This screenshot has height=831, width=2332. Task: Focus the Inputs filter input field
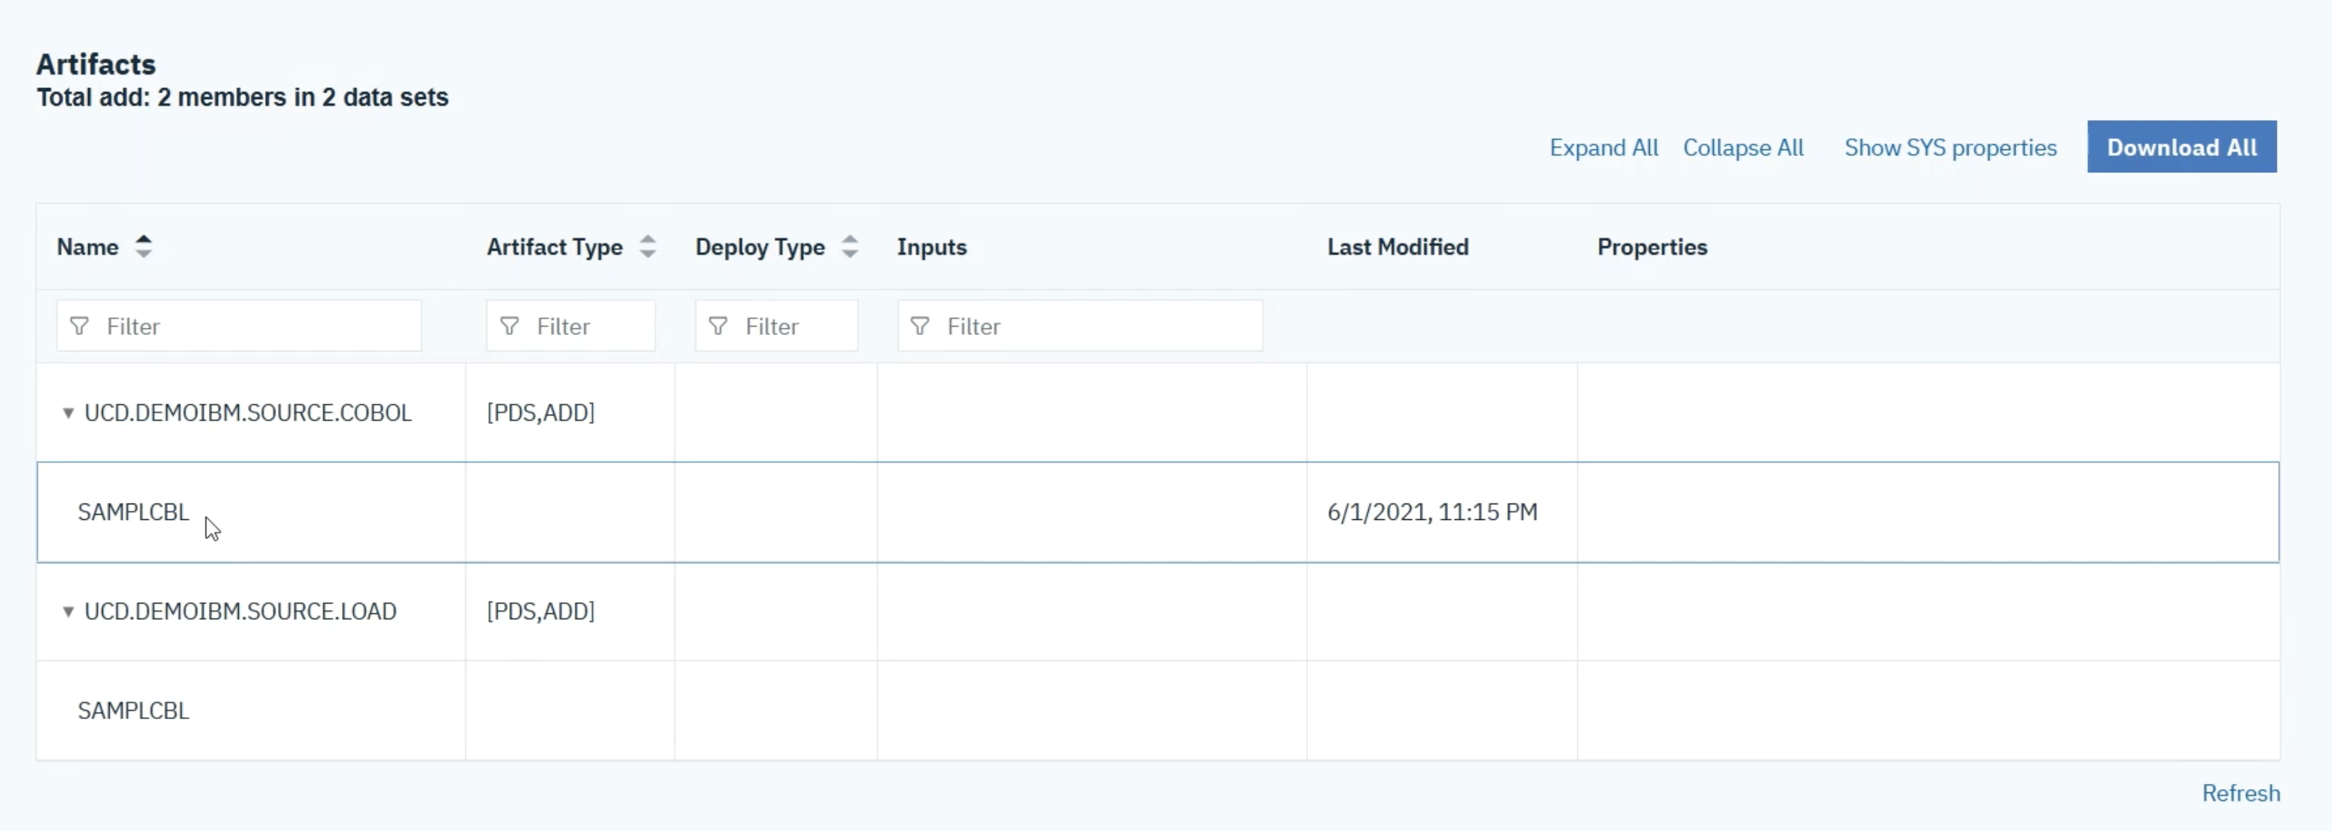pos(1100,327)
